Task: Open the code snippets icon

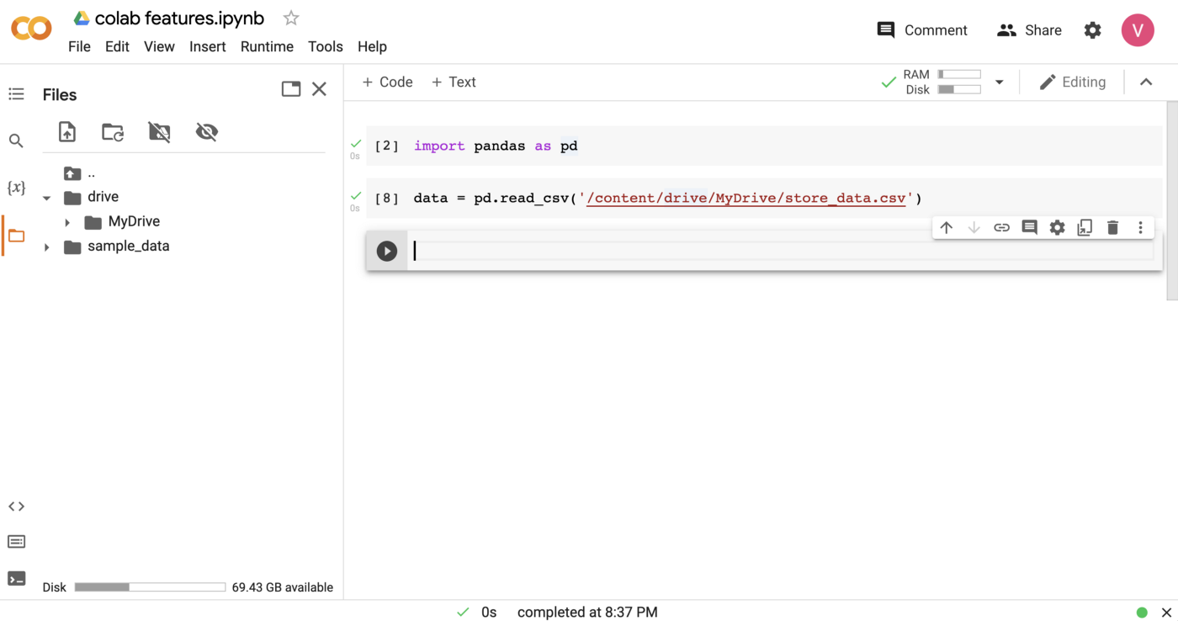Action: coord(16,506)
